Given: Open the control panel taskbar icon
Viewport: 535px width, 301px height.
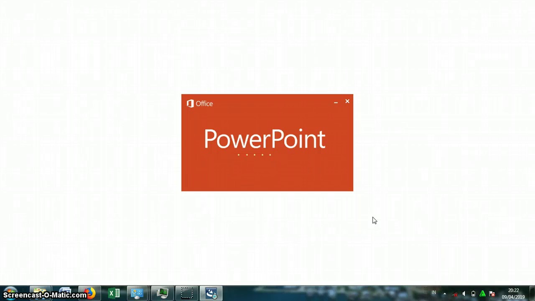Looking at the screenshot, I should click(138, 293).
